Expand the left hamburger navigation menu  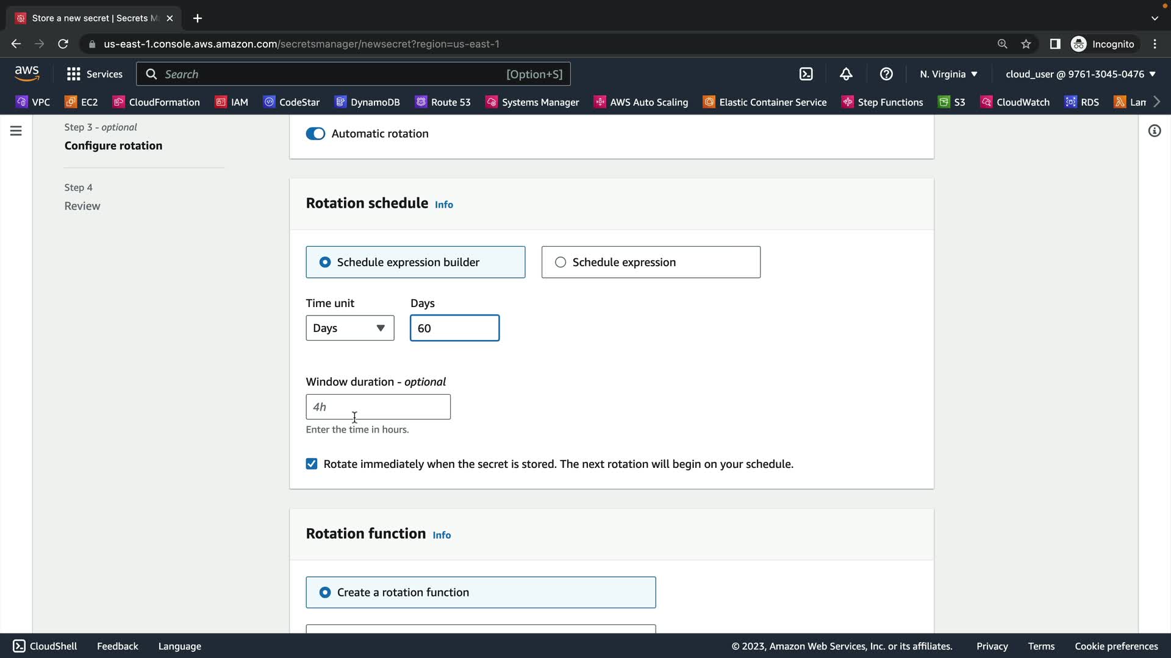click(x=16, y=131)
